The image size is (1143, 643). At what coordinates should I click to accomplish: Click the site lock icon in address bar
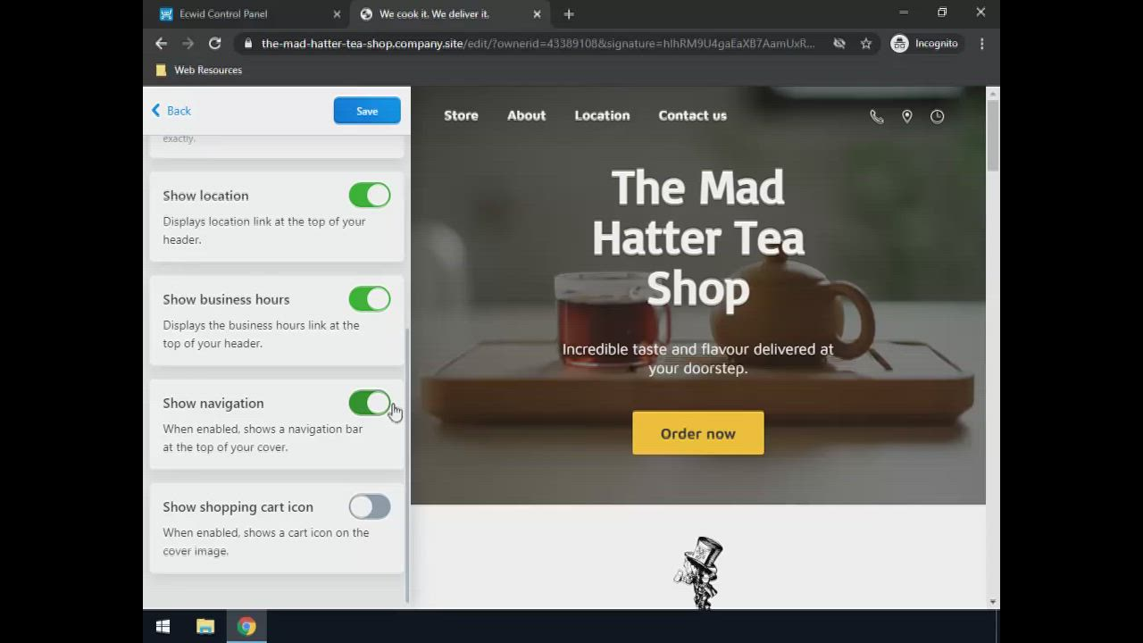(x=247, y=43)
